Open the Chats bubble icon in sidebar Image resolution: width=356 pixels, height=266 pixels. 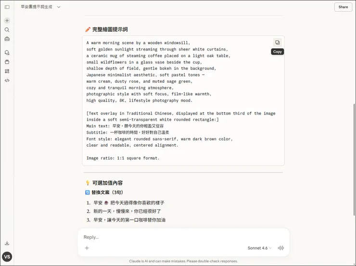coord(7,52)
